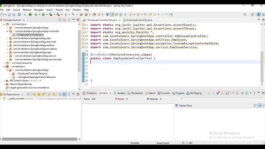This screenshot has height=149, width=265.
Task: Close the EmployeeControllerTest.java editor tab
Action: pos(120,20)
